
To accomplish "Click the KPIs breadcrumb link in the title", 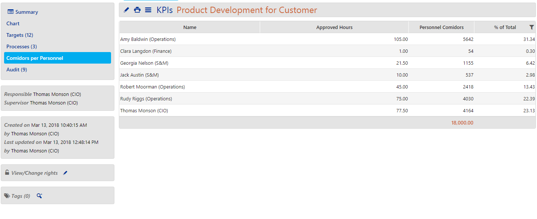I will click(x=164, y=10).
